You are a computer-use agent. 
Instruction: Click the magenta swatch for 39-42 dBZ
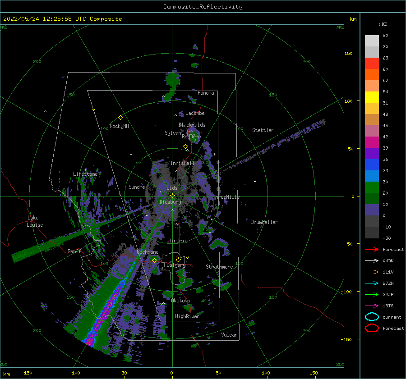[x=372, y=142]
